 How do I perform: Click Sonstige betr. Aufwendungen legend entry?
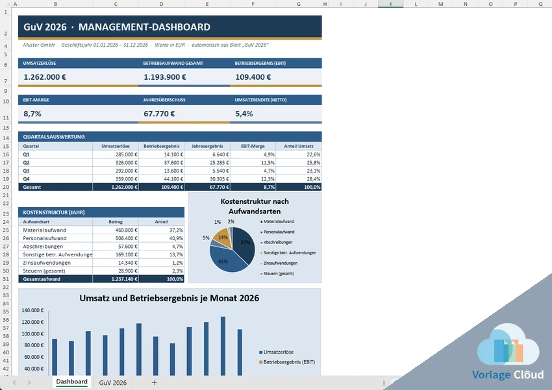pos(288,253)
